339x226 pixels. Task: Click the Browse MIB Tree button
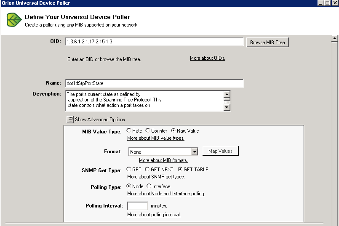point(267,43)
